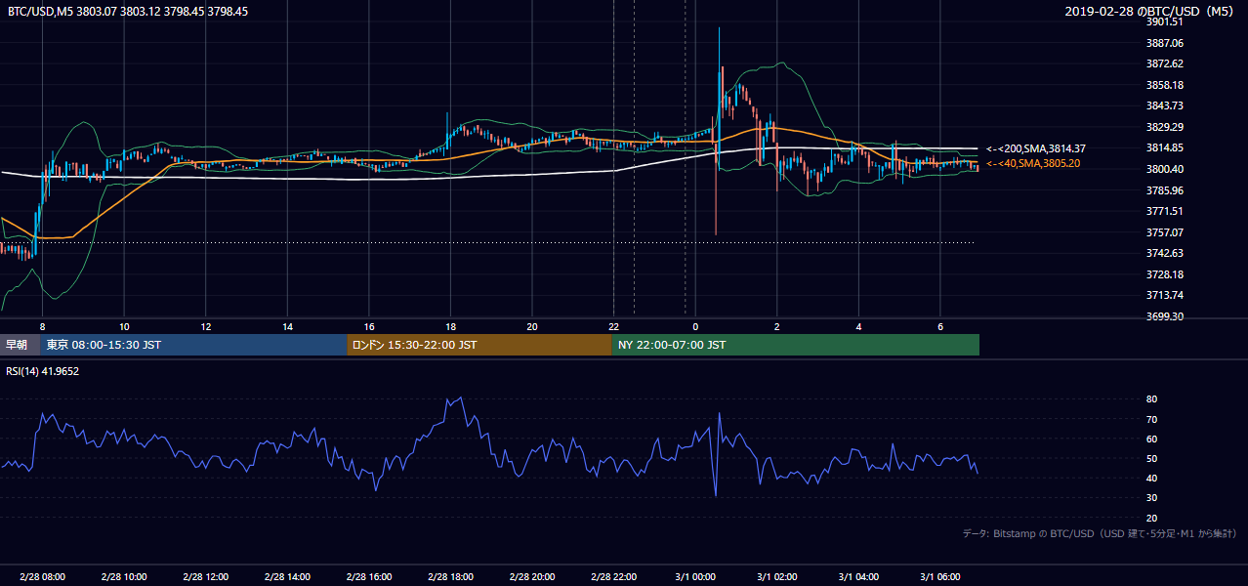Click the 2/28 18:00 time label
The height and width of the screenshot is (586, 1248).
pyautogui.click(x=450, y=577)
